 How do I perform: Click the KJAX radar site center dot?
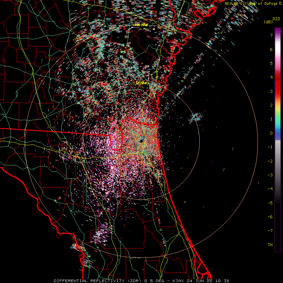point(141,141)
